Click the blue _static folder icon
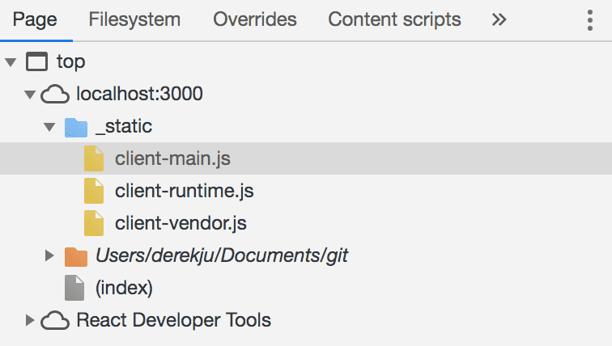The height and width of the screenshot is (346, 612). click(x=76, y=128)
